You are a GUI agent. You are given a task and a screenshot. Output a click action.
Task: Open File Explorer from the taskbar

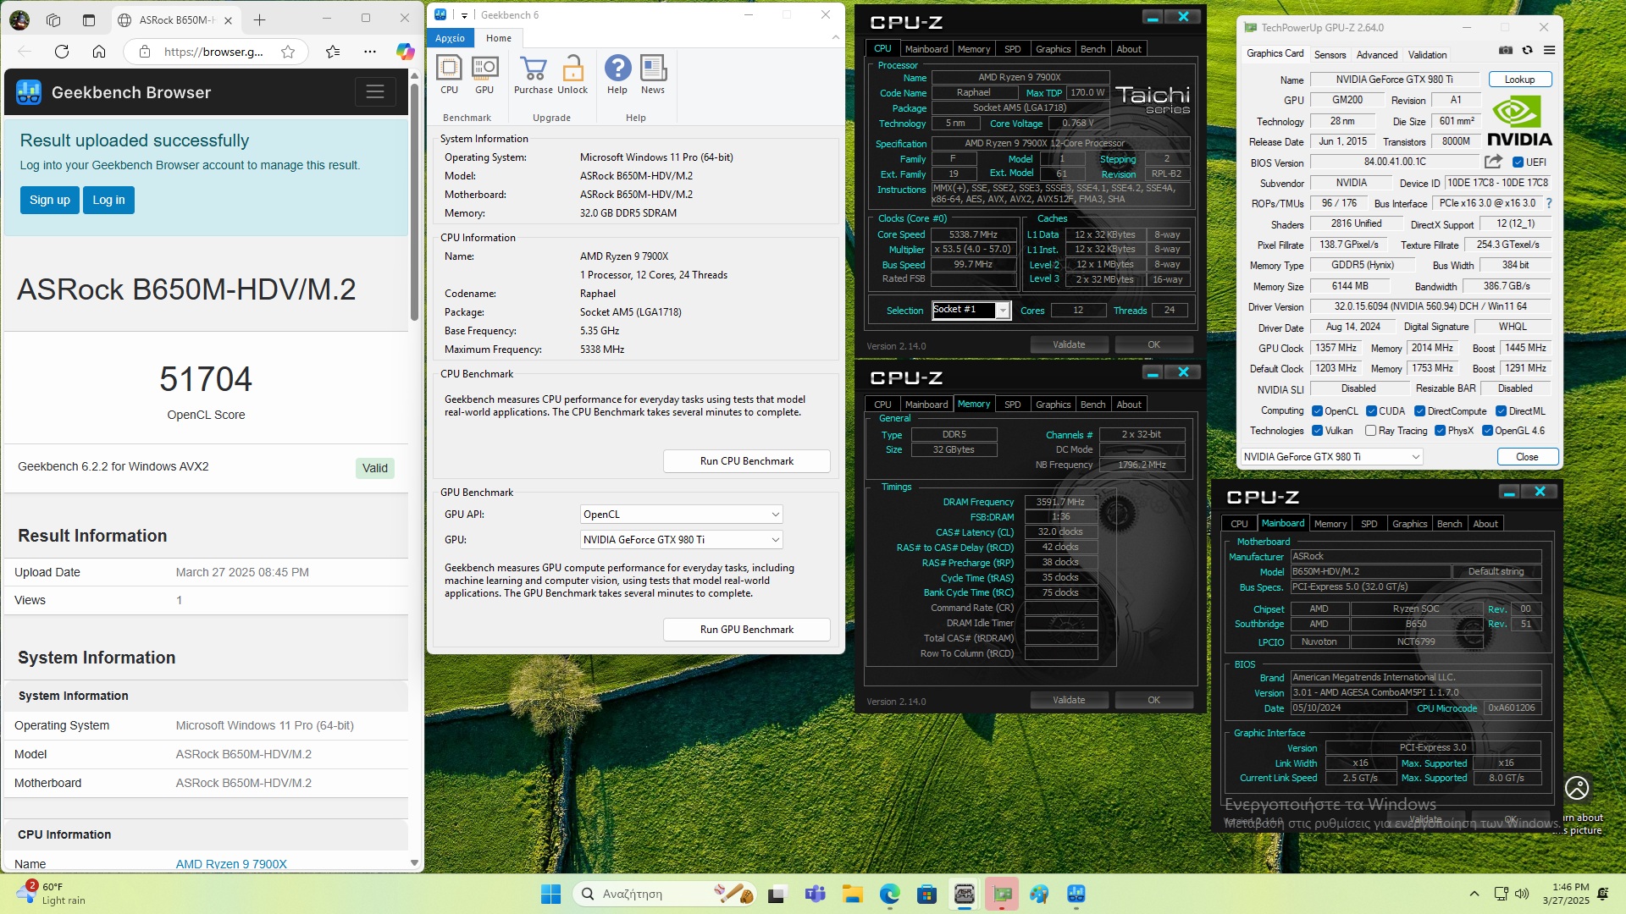point(852,894)
